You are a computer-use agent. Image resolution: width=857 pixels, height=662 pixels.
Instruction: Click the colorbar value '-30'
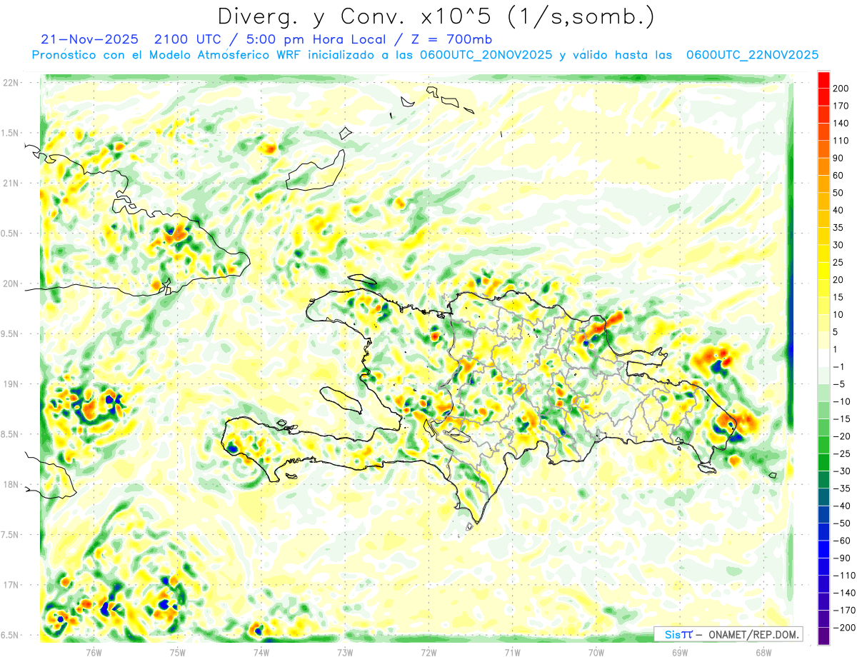(841, 471)
